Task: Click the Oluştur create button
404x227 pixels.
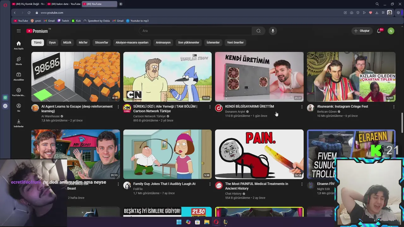Action: 362,31
